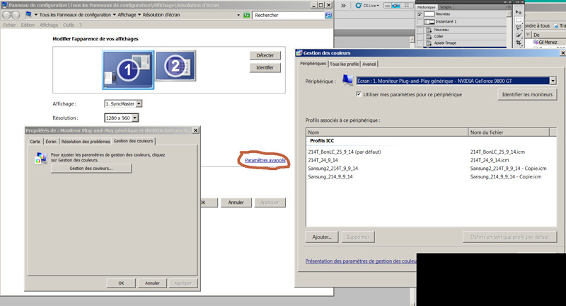Click the Coller history state icon
Screen dimensions: 566x306
coord(429,36)
